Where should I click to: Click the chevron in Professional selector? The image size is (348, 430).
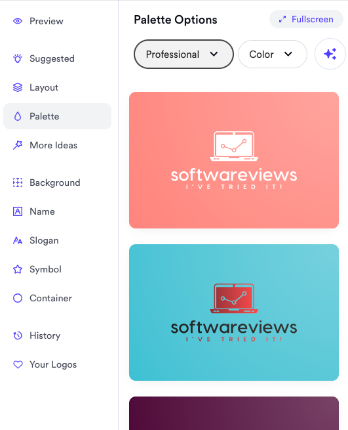[214, 54]
